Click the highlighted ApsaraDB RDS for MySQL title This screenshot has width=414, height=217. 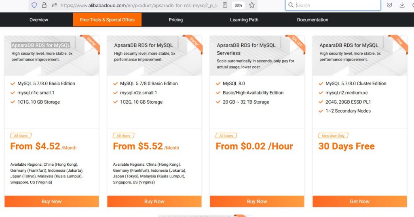pos(41,45)
